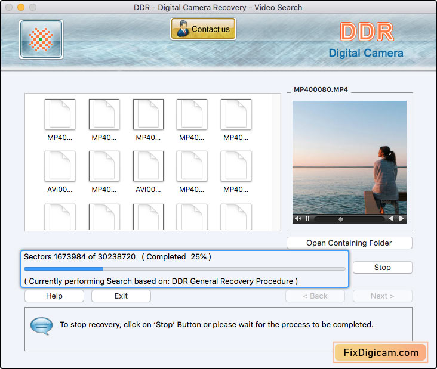437x369 pixels.
Task: Open Containing Folder of the previewed file
Action: [349, 243]
